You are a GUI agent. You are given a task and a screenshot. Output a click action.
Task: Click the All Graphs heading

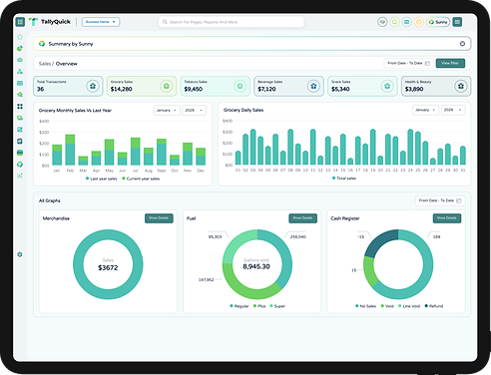(50, 200)
